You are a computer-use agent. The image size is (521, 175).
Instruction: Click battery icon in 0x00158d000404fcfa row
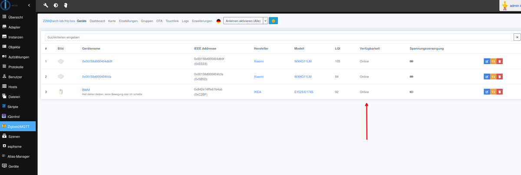(x=412, y=77)
